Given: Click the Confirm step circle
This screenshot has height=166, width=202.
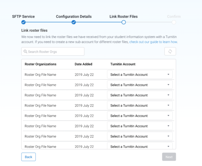Looking at the screenshot, I should pos(174,22).
